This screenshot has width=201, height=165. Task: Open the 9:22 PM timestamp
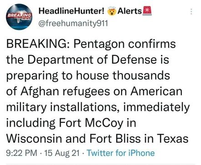(x=22, y=153)
